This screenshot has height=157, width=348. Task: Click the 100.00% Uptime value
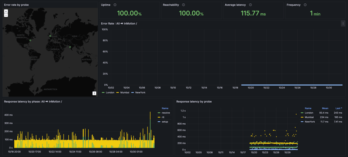point(129,13)
